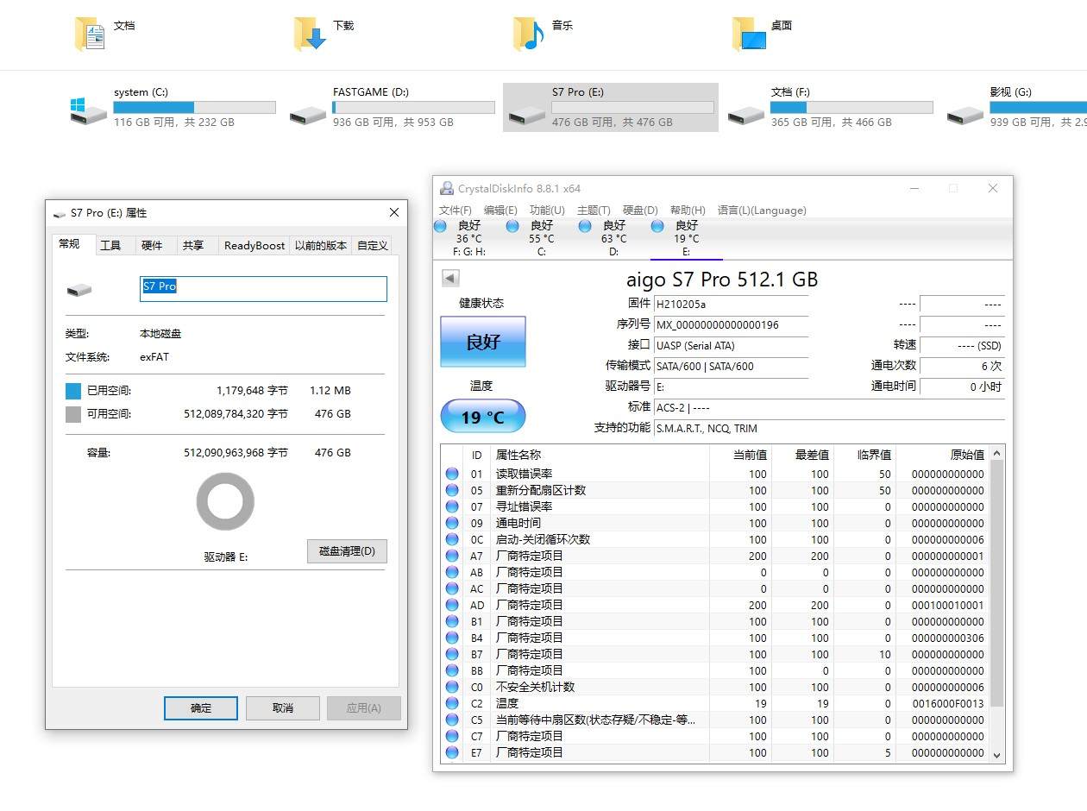Screen dimensions: 1087x811
Task: Click the CrystalDiskInfo title bar app icon
Action: [447, 188]
